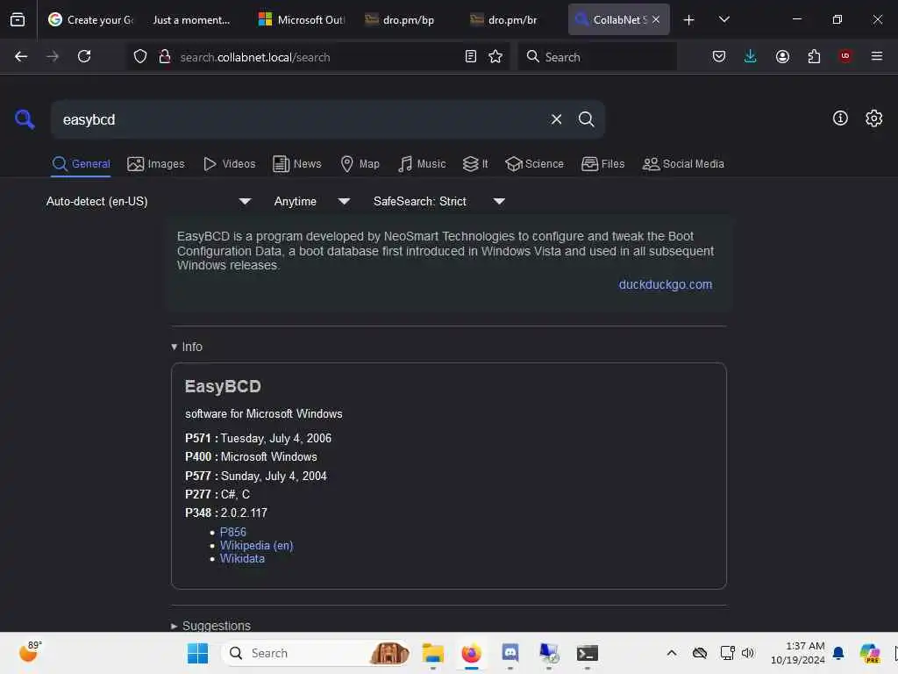The width and height of the screenshot is (898, 674).
Task: Open SafeSearch Strict dropdown
Action: 439,201
